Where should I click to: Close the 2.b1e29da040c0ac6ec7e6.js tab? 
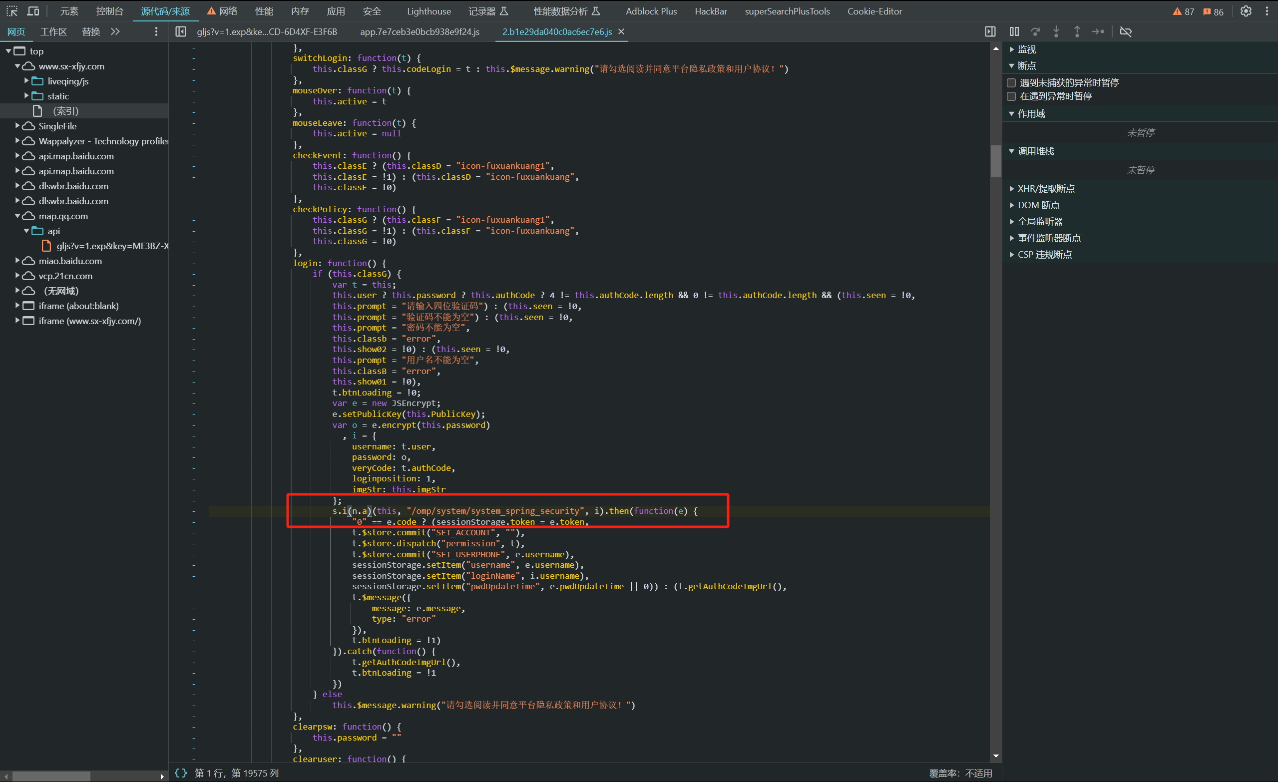click(621, 31)
